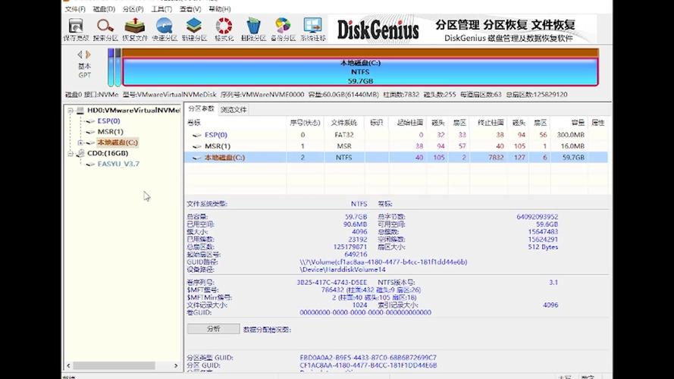This screenshot has height=379, width=674.
Task: Click the GUID path \\?\Volume{cf1ac8aa...} value
Action: click(384, 262)
